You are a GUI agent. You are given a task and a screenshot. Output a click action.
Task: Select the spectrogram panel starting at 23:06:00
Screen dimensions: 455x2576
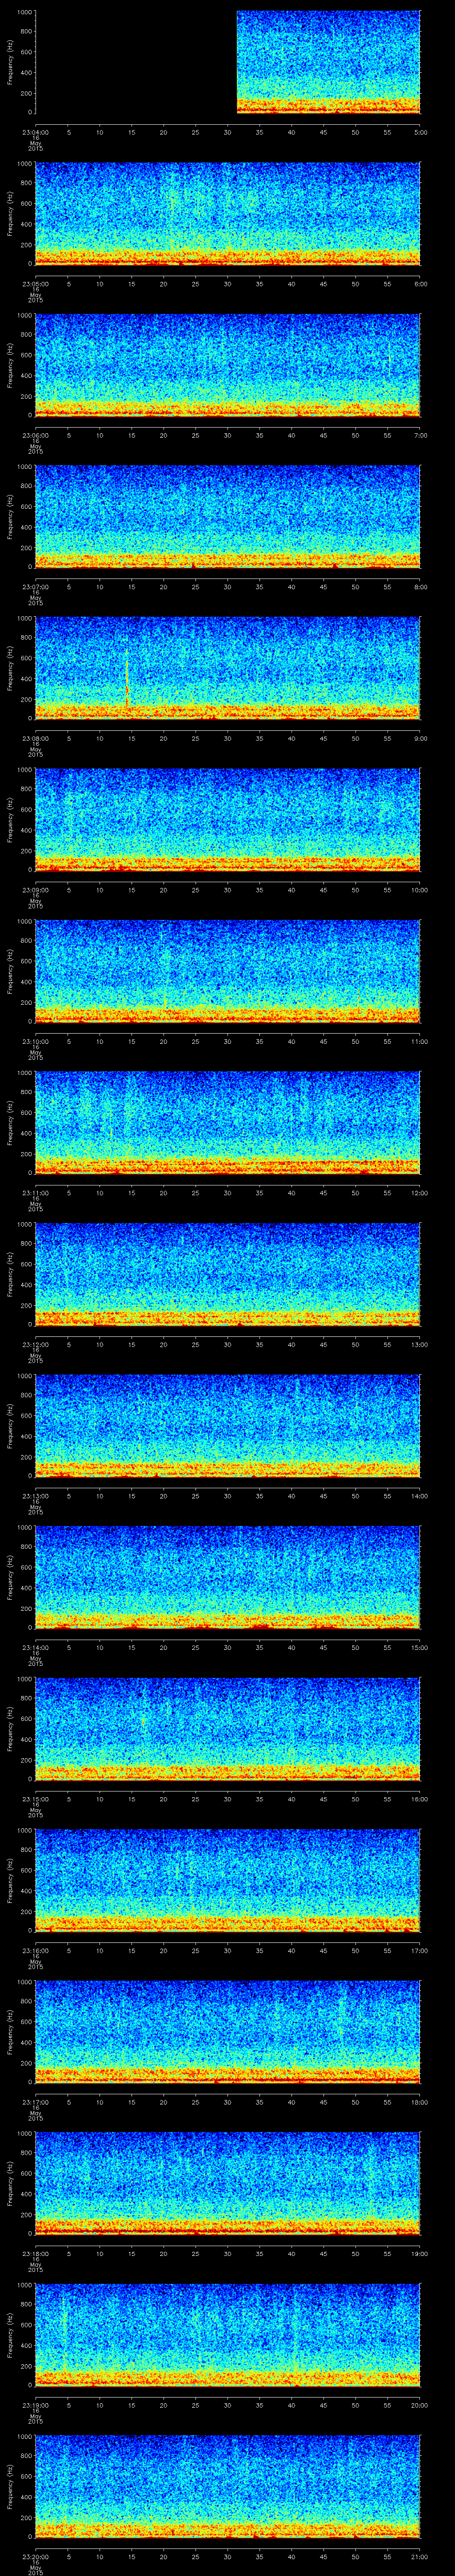(227, 365)
